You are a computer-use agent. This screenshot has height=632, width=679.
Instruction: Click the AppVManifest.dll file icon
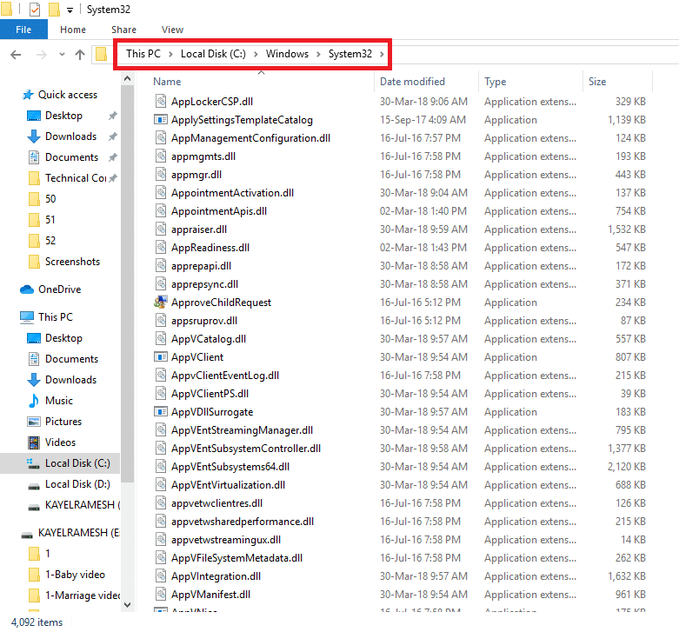161,595
